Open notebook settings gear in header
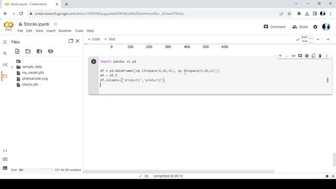The image size is (336, 189). point(315,27)
